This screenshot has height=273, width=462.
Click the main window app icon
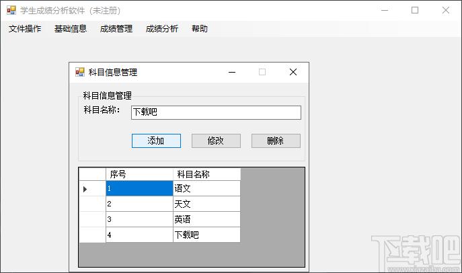pos(11,10)
